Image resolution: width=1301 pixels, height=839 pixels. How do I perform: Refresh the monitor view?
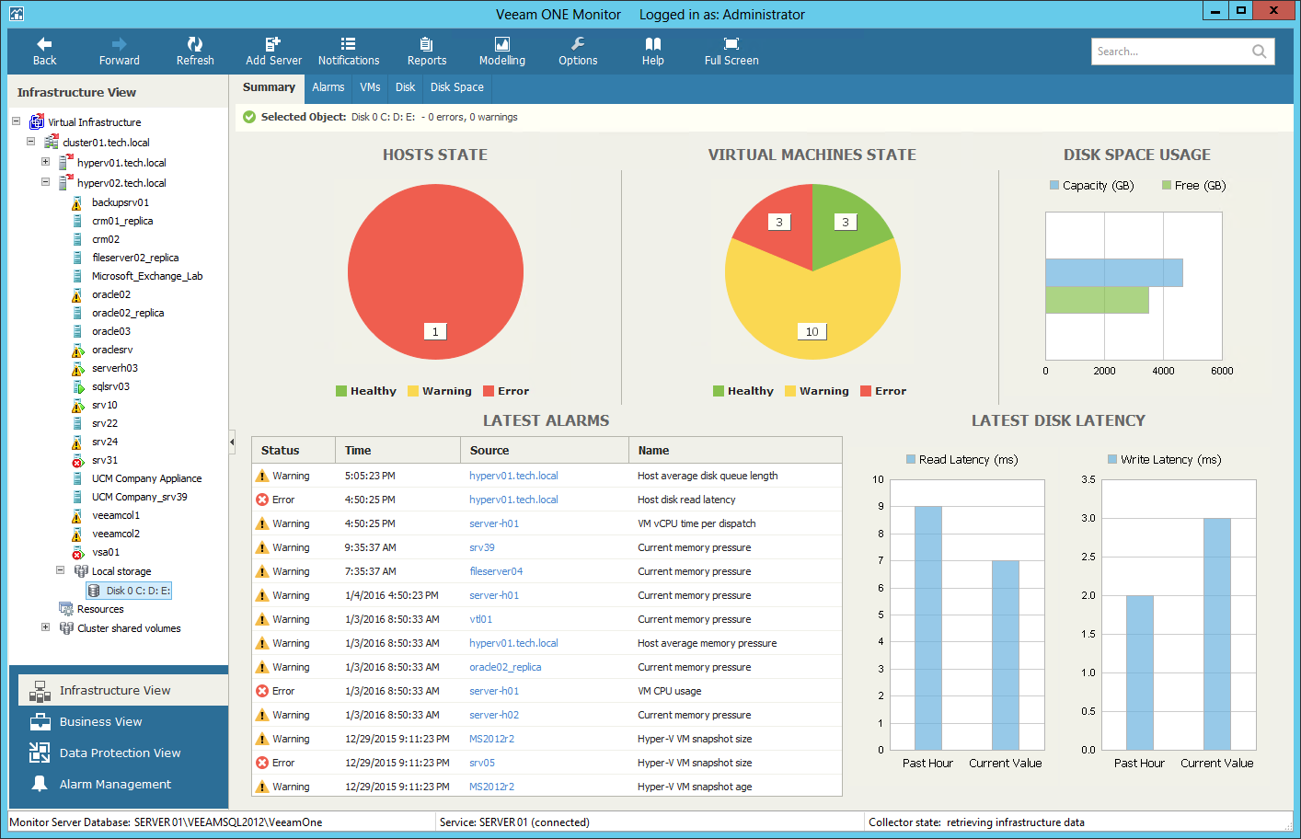point(195,51)
